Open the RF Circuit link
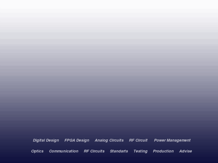Image resolution: width=218 pixels, height=163 pixels. coord(138,140)
